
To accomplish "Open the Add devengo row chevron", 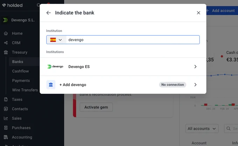I will click(195, 85).
